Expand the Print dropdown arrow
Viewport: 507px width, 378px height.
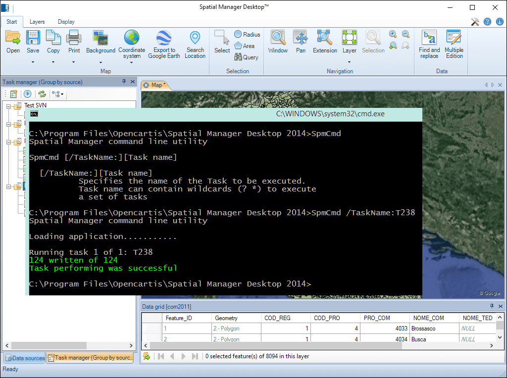pyautogui.click(x=73, y=62)
